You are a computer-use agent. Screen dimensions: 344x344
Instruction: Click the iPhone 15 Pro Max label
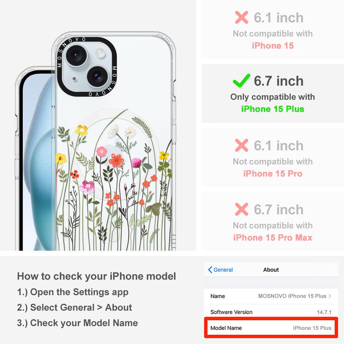(x=273, y=238)
